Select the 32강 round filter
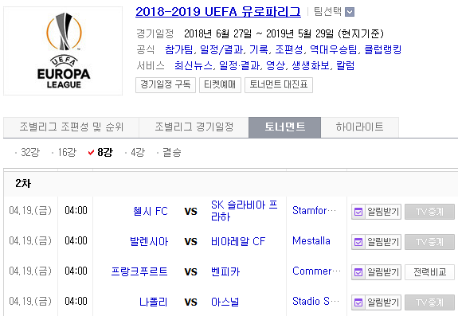Image resolution: width=458 pixels, height=316 pixels. pos(30,152)
